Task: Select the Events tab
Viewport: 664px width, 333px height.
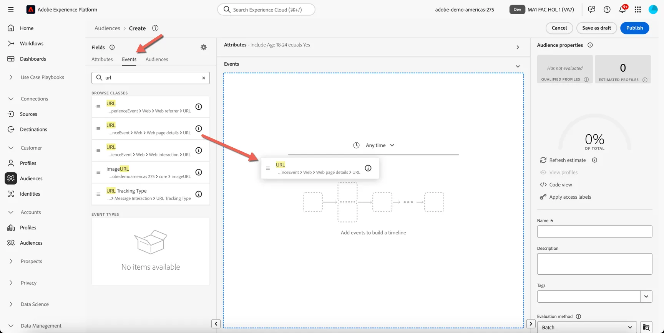Action: click(129, 59)
